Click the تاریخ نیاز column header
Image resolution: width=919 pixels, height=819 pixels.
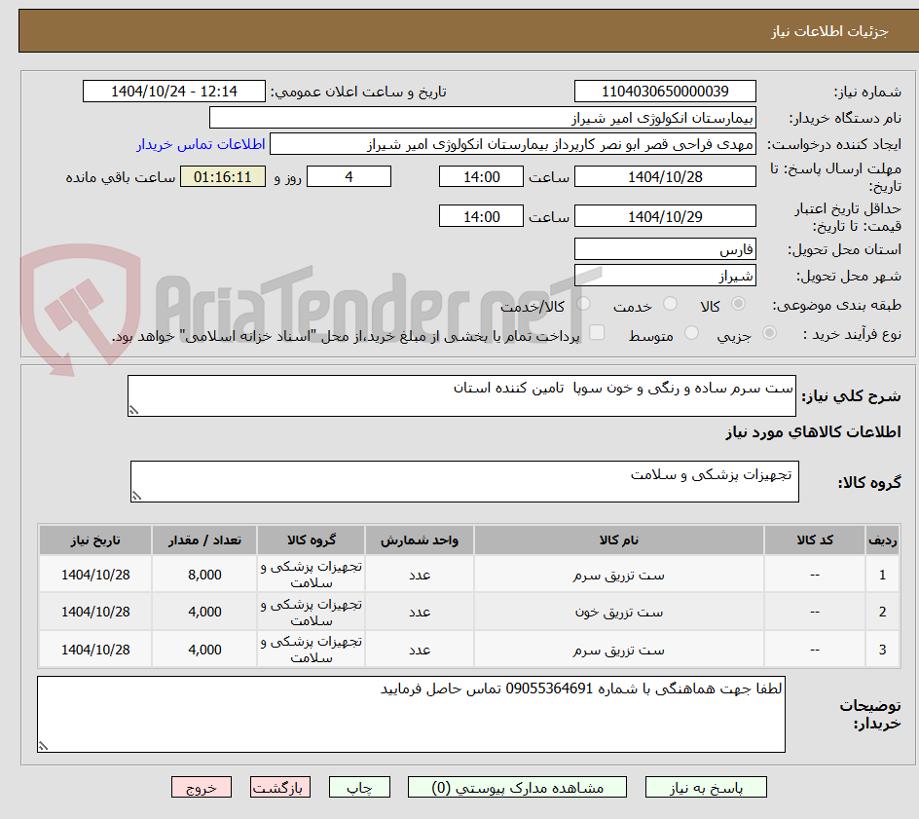pos(95,540)
